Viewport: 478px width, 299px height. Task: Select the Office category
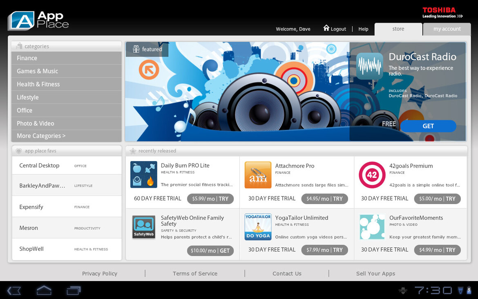tap(67, 110)
